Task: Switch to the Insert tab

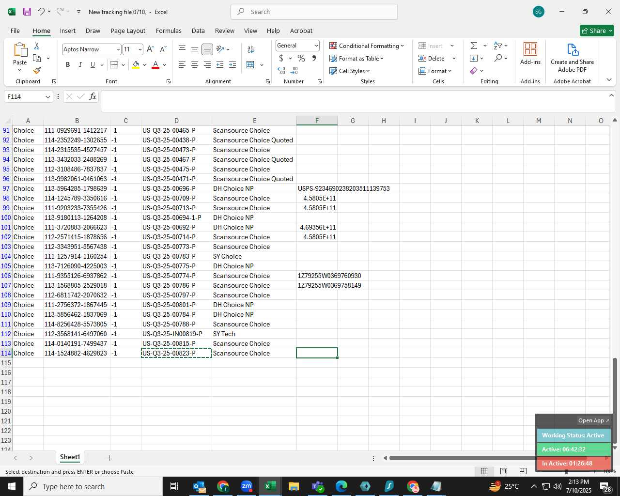Action: 68,31
